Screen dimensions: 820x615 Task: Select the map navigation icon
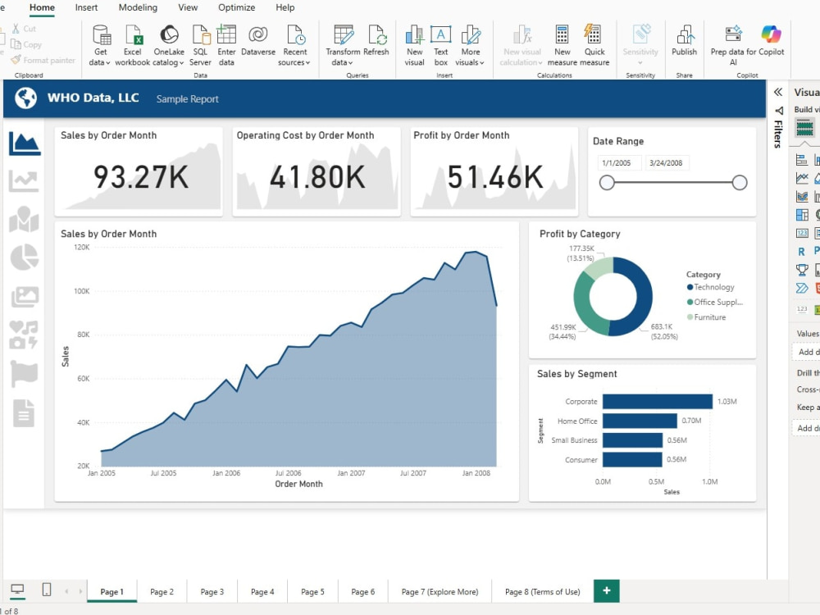coord(24,219)
